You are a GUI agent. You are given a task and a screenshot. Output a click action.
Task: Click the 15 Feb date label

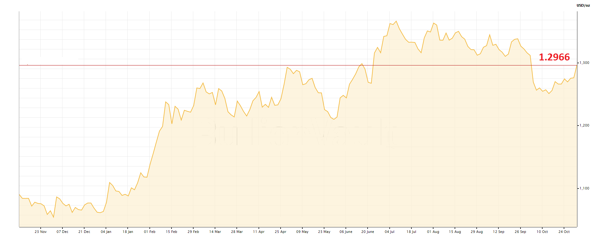[172, 232]
